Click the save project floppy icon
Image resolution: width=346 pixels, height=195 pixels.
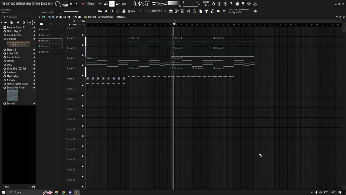[x=237, y=4]
